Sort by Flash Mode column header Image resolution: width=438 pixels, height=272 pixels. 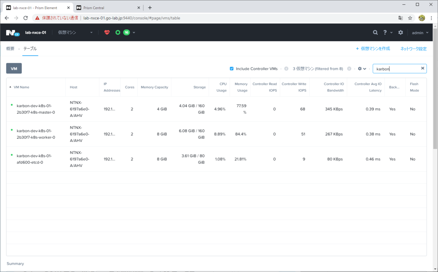(414, 87)
